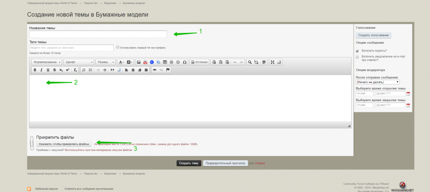430x192 pixels.
Task: Open После отправки сообщения dropdown
Action: [378, 82]
